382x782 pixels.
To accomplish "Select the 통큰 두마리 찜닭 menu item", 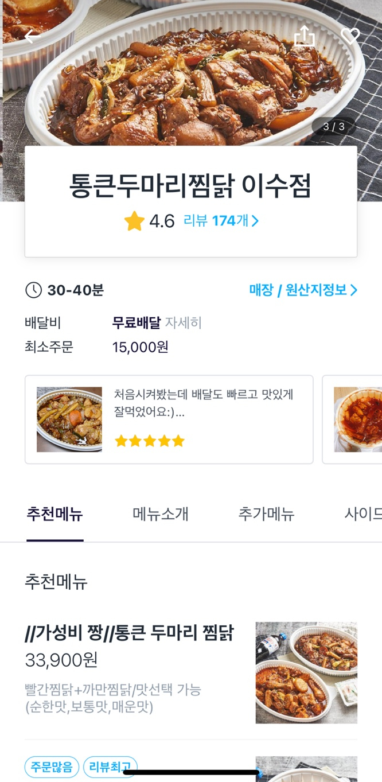I will click(x=130, y=633).
